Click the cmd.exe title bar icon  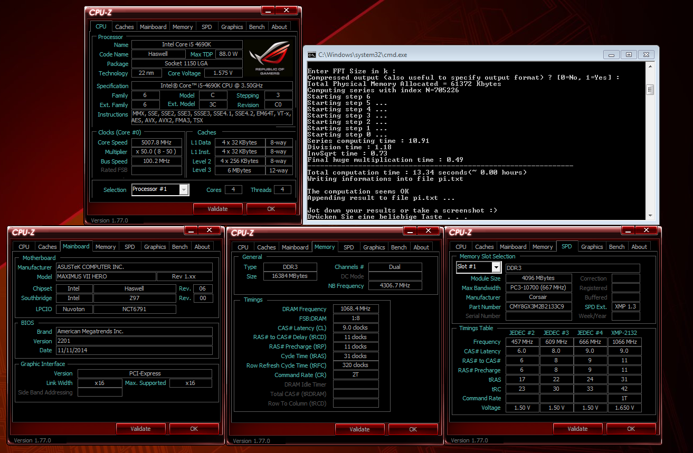[312, 55]
